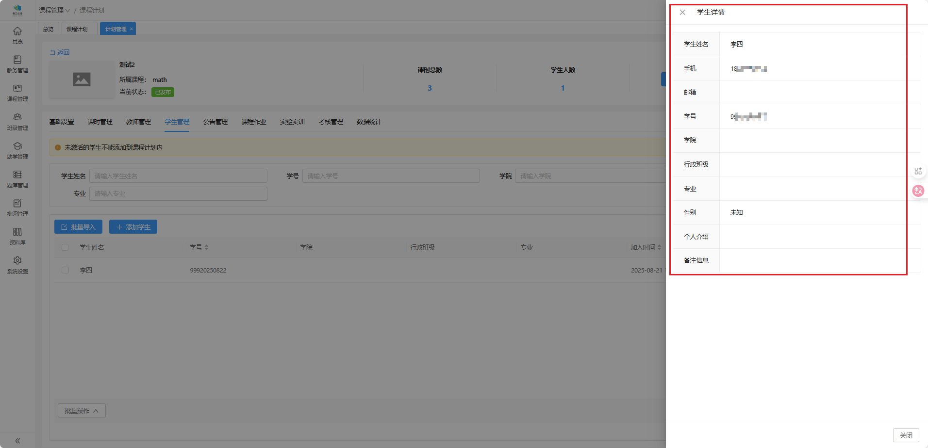
Task: Click the 学生姓名 search input field
Action: 178,176
